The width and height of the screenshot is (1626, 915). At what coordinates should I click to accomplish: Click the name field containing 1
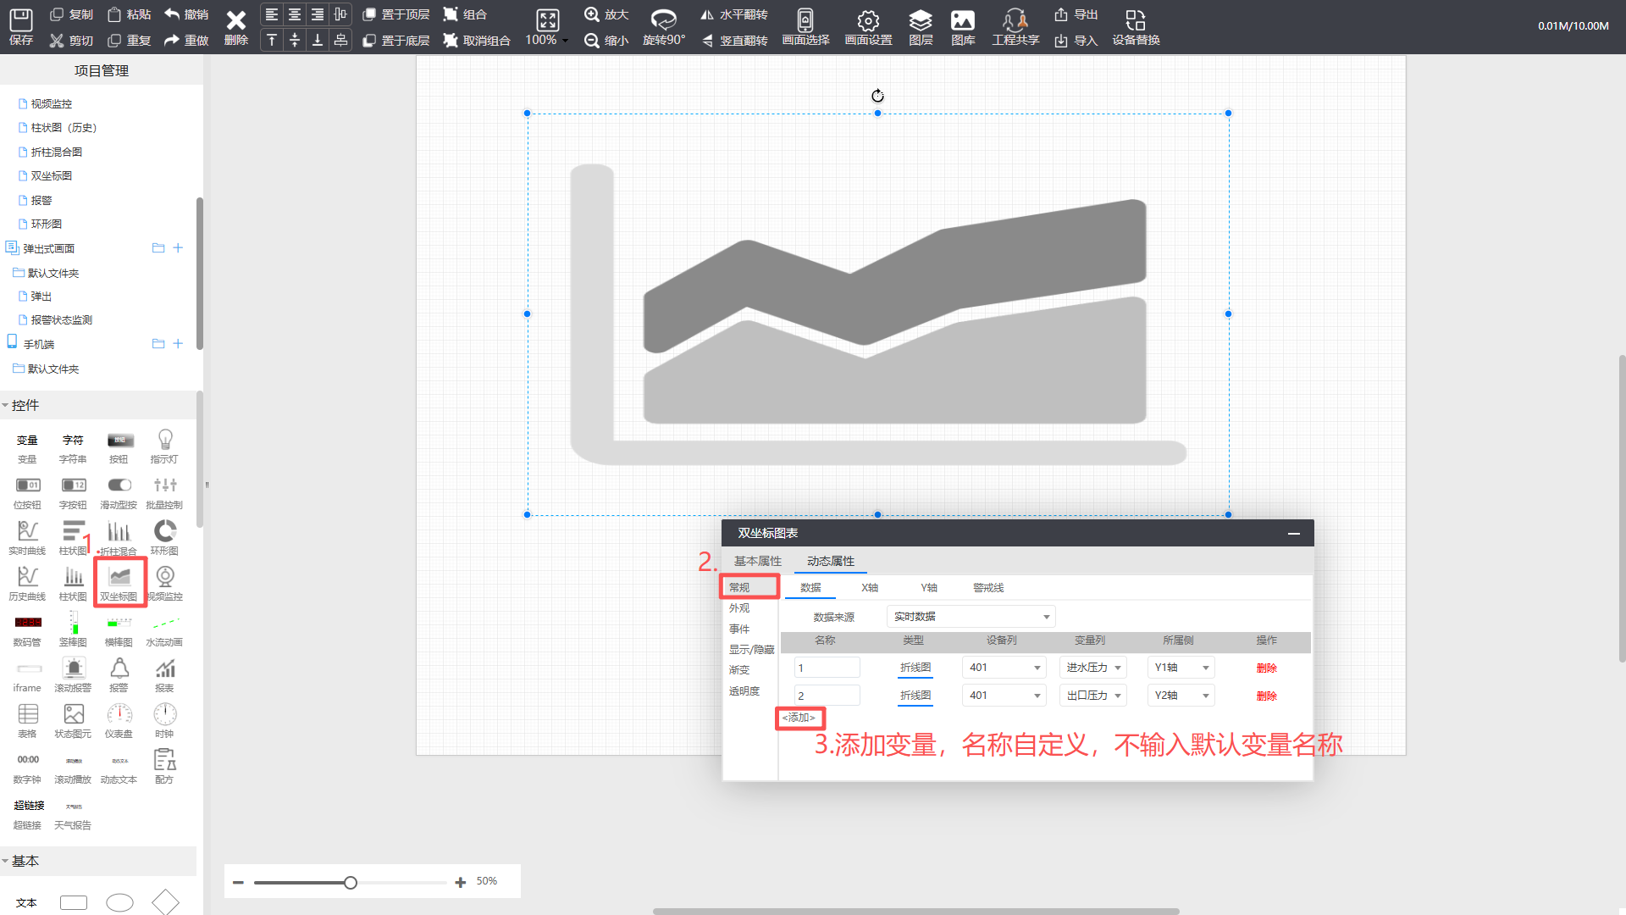click(827, 668)
